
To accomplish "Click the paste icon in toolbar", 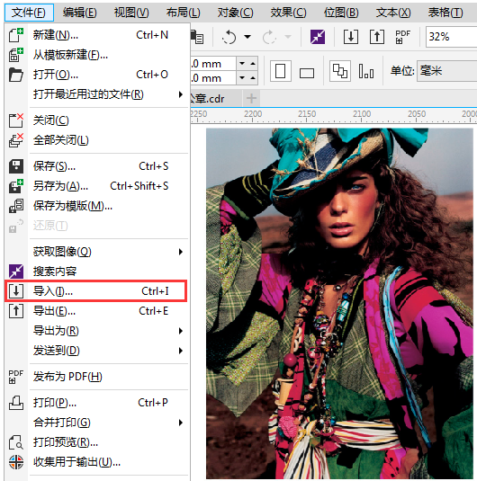I will 197,37.
